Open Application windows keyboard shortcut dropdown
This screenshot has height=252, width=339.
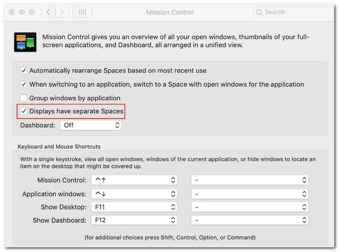point(134,194)
